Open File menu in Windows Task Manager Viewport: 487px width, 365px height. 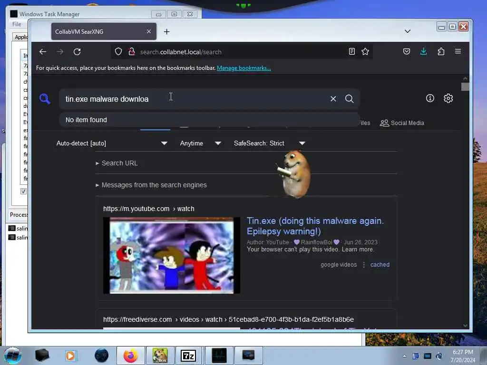[17, 24]
